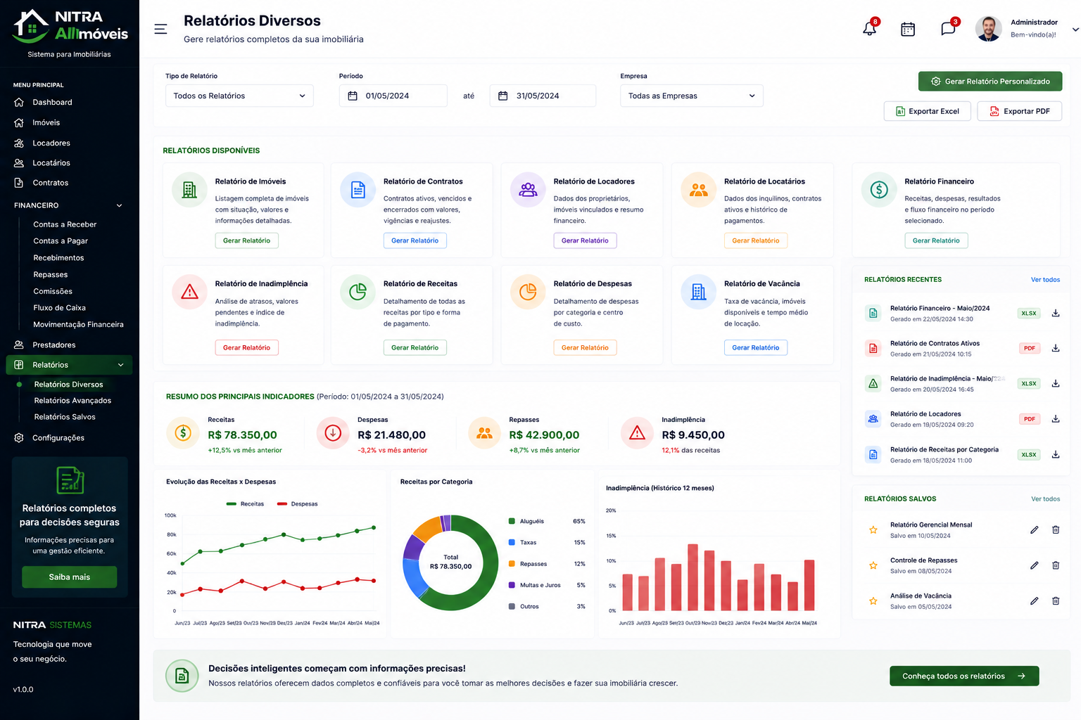Viewport: 1081px width, 720px height.
Task: Toggle the hamburger menu icon
Action: pyautogui.click(x=160, y=29)
